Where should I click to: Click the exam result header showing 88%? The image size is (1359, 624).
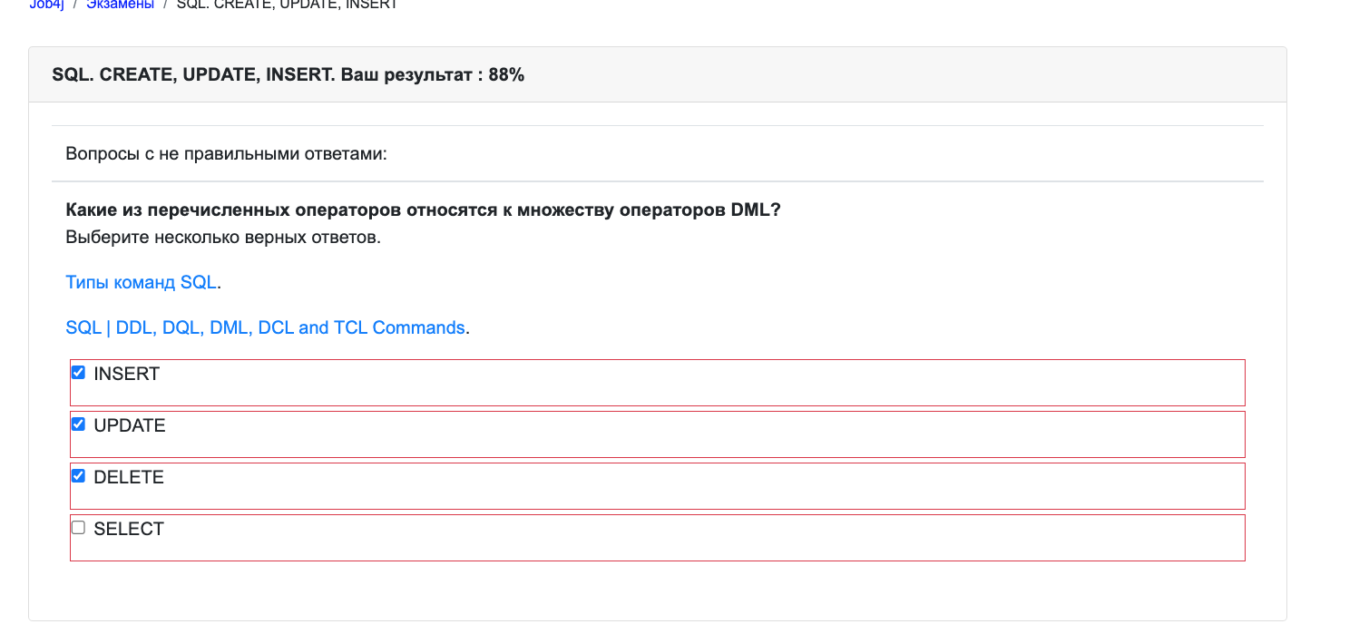coord(288,74)
